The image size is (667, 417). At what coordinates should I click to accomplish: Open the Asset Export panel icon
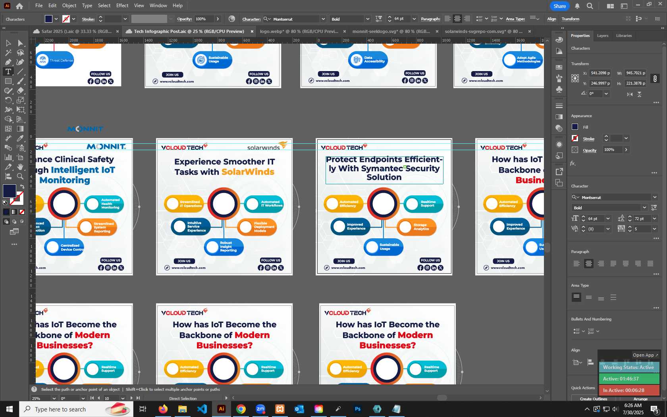[x=559, y=172]
